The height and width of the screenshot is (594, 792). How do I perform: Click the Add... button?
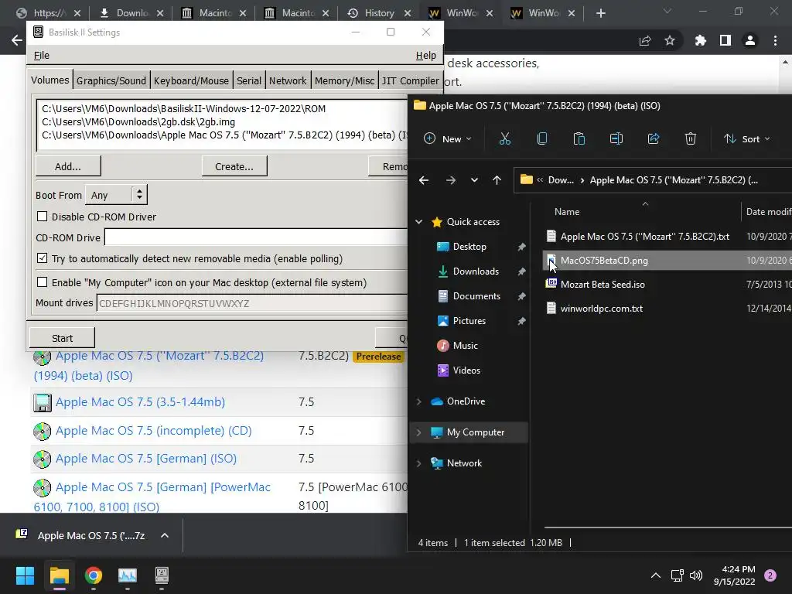click(x=68, y=166)
